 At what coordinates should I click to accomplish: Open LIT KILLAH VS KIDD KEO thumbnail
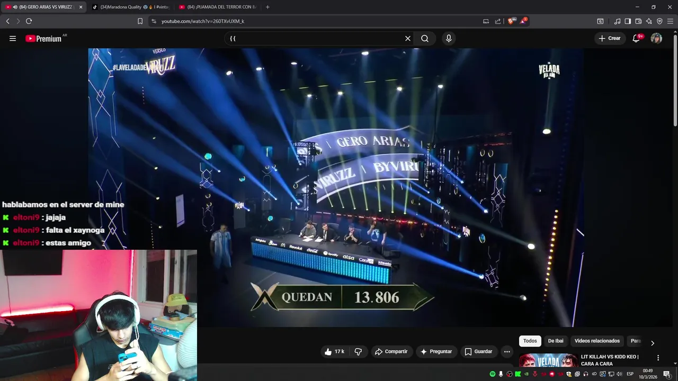pyautogui.click(x=548, y=360)
